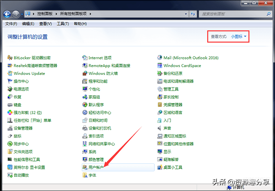Viewport: 275px width, 191px height.
Task: Open the 电话和调制解调器 link
Action: (178, 81)
